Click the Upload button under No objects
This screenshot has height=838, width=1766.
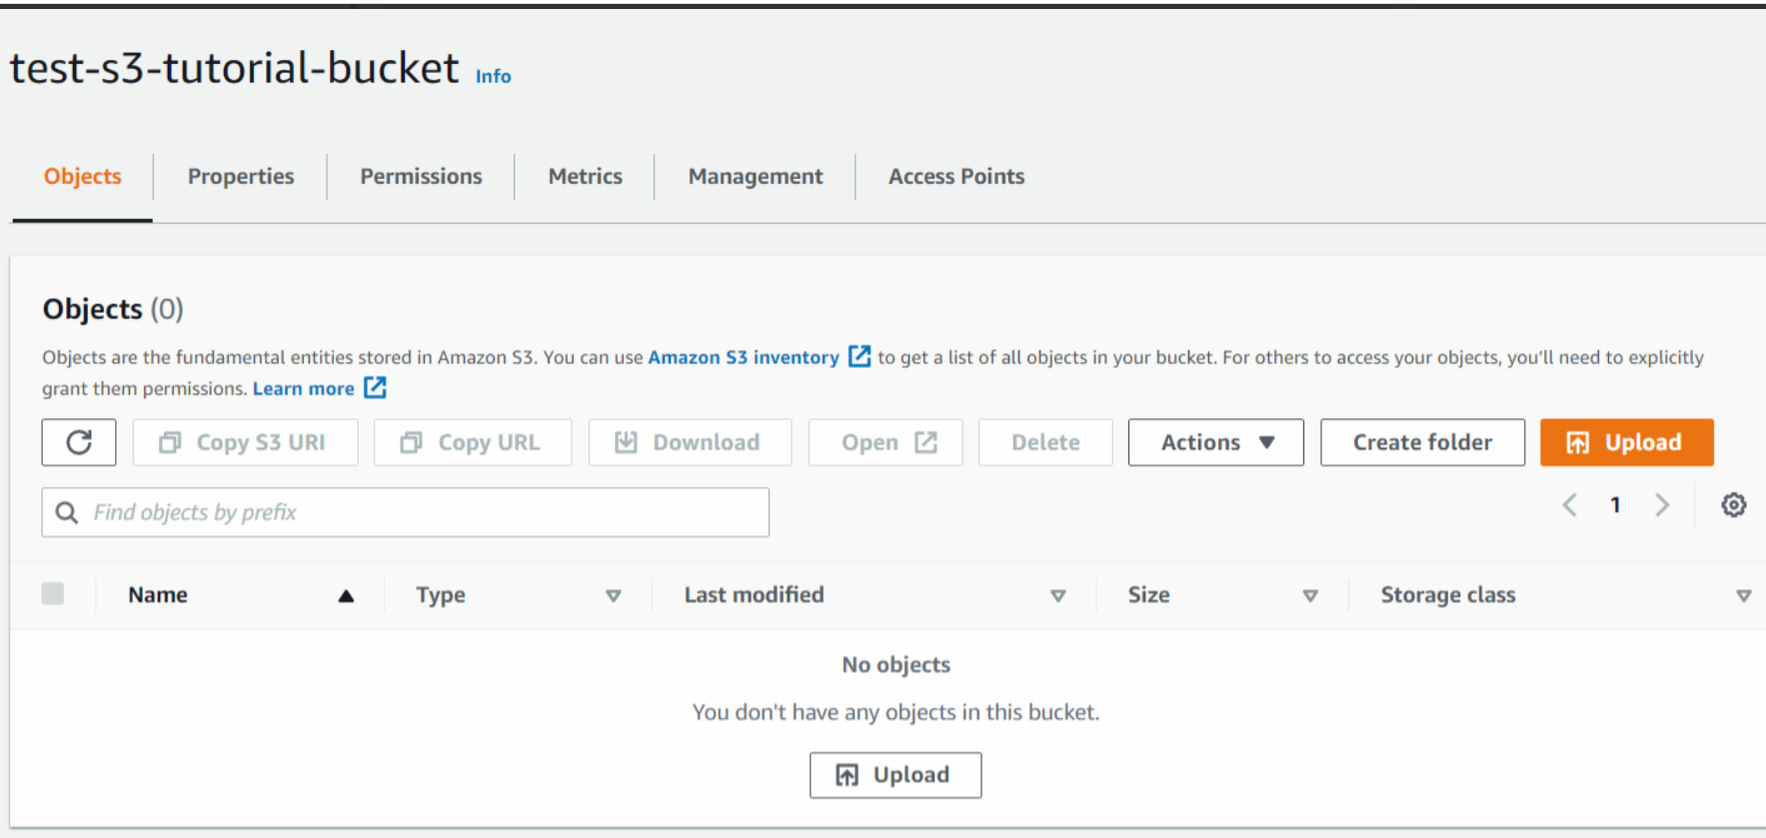(x=895, y=775)
